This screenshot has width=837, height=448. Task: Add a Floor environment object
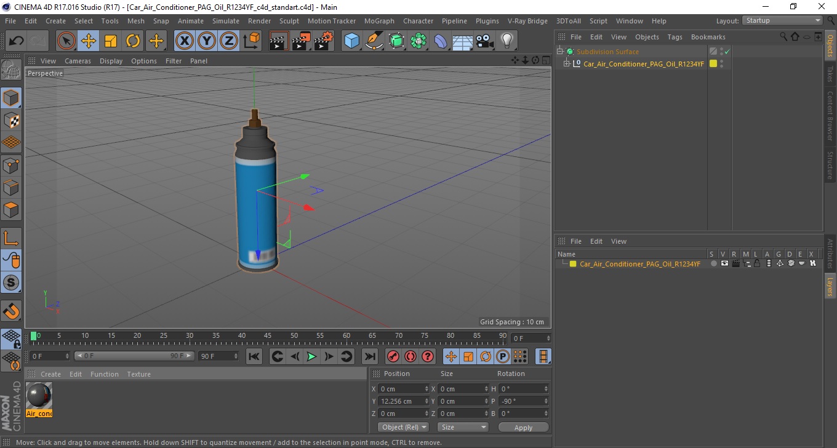[x=463, y=41]
